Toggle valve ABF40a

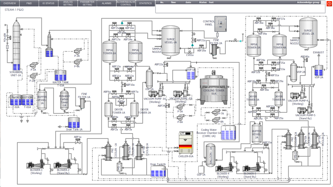pyautogui.click(x=303, y=60)
